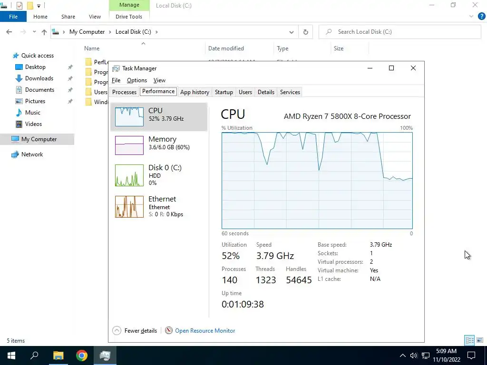
Task: Select the CPU performance thumbnail graph
Action: pos(129,117)
